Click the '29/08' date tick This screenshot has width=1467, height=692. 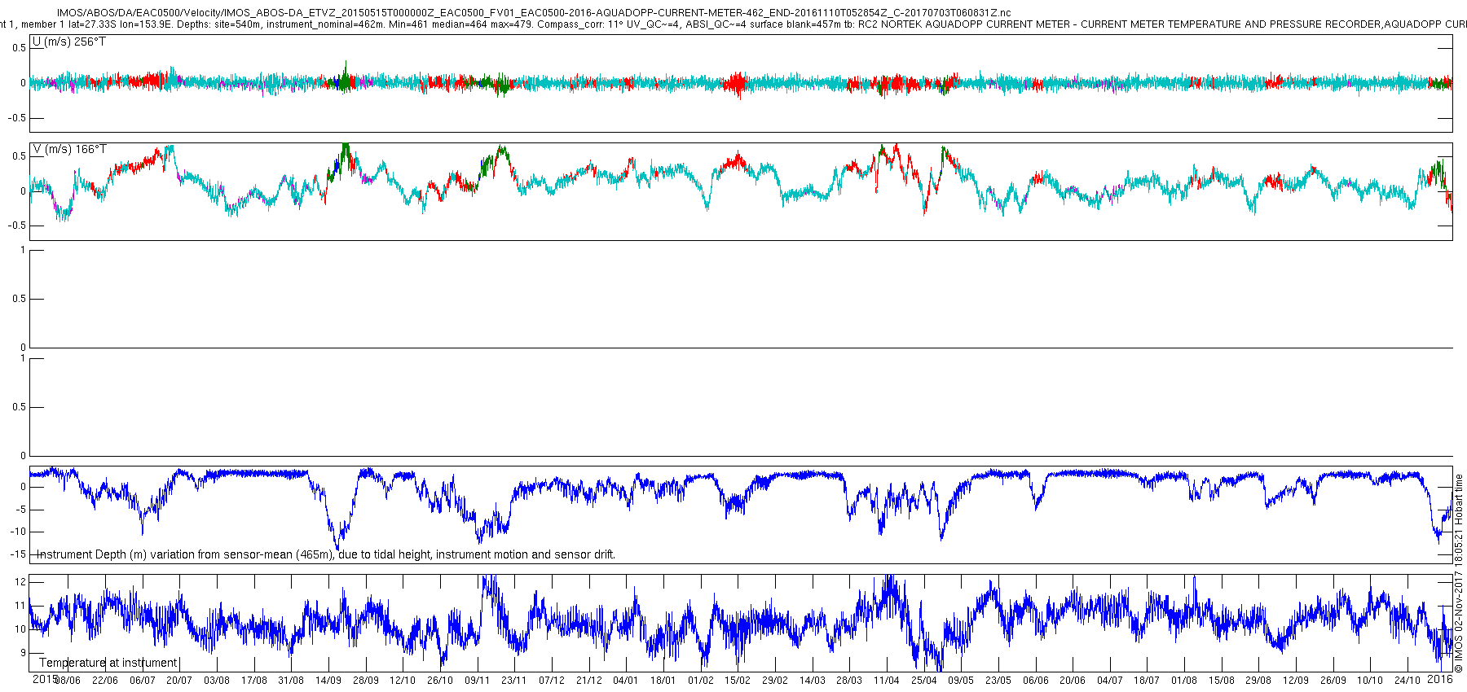[x=1258, y=681]
